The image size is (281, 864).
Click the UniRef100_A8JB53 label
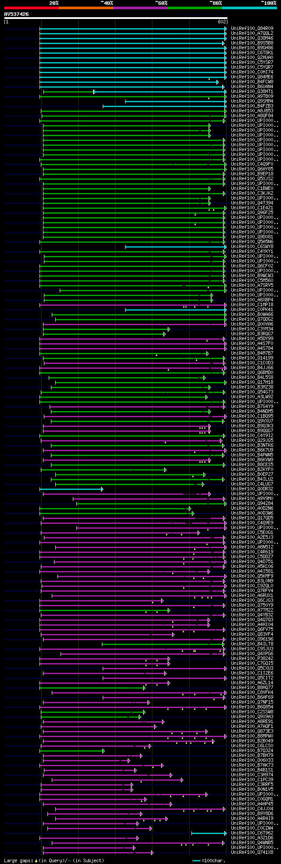(x=252, y=111)
